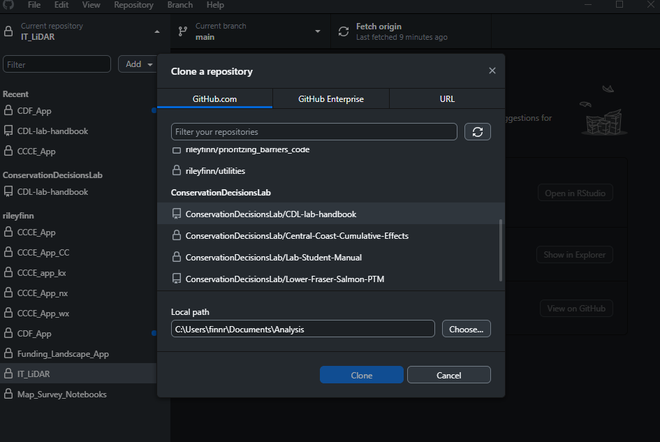The image size is (660, 442).
Task: Click the repository list scrollbar in dialog
Action: pyautogui.click(x=500, y=250)
